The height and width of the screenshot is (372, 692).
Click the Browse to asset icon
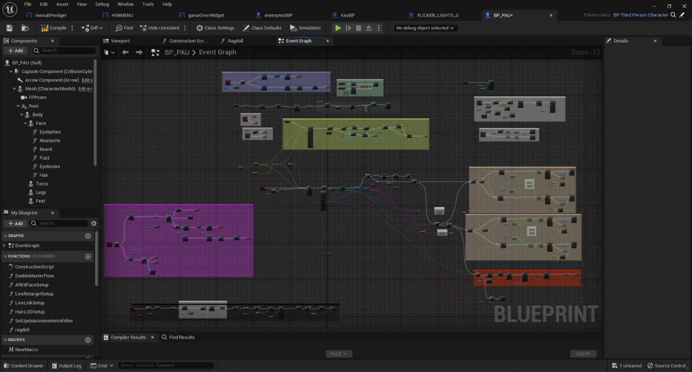(x=25, y=28)
